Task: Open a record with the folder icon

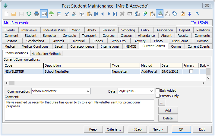Action: tap(14, 14)
